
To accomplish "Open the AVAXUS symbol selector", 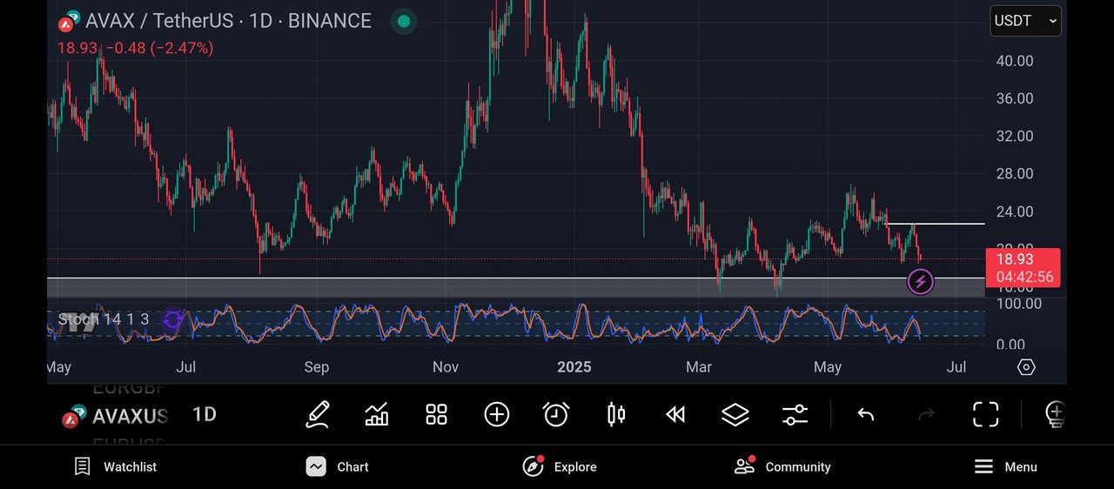I will (117, 417).
